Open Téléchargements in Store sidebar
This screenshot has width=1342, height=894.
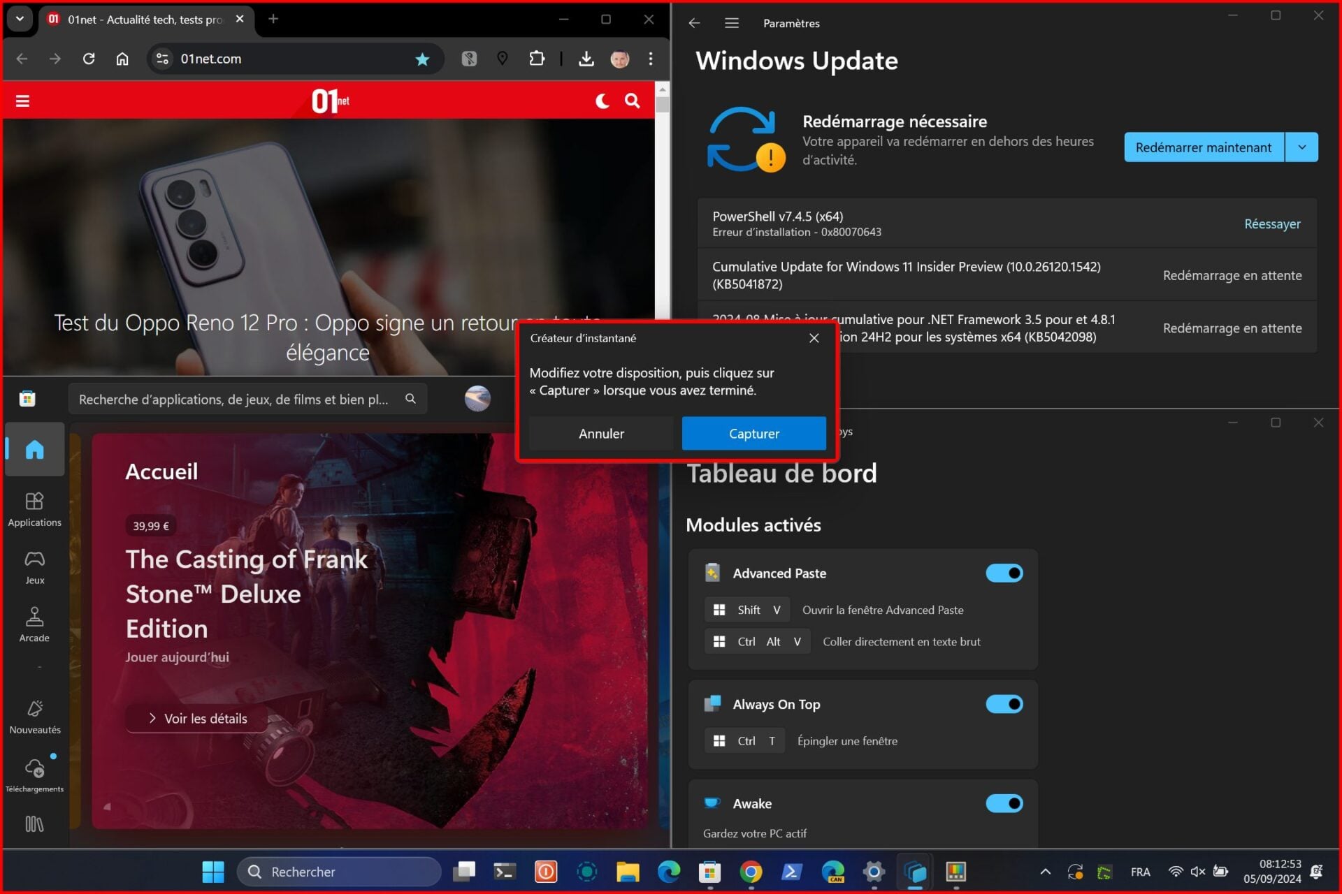click(34, 775)
